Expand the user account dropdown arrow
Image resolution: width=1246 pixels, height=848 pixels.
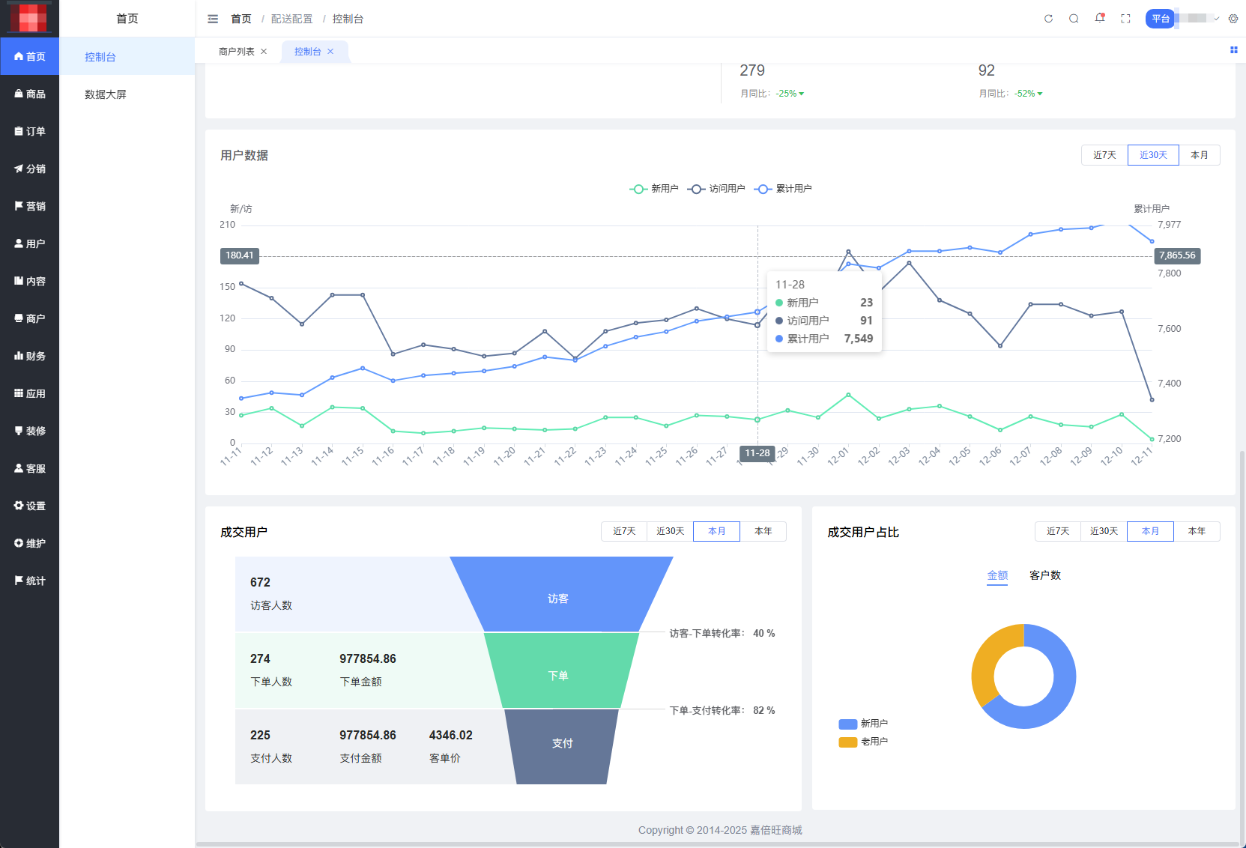pyautogui.click(x=1217, y=19)
